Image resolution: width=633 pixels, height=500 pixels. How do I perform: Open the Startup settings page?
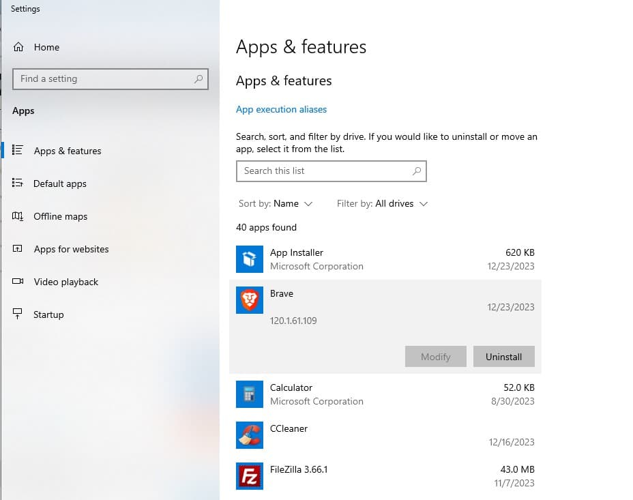click(48, 314)
